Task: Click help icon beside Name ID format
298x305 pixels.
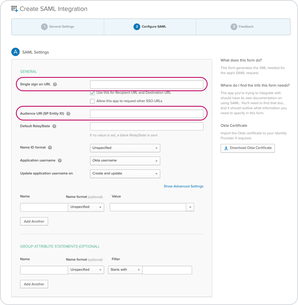Action: [50, 148]
